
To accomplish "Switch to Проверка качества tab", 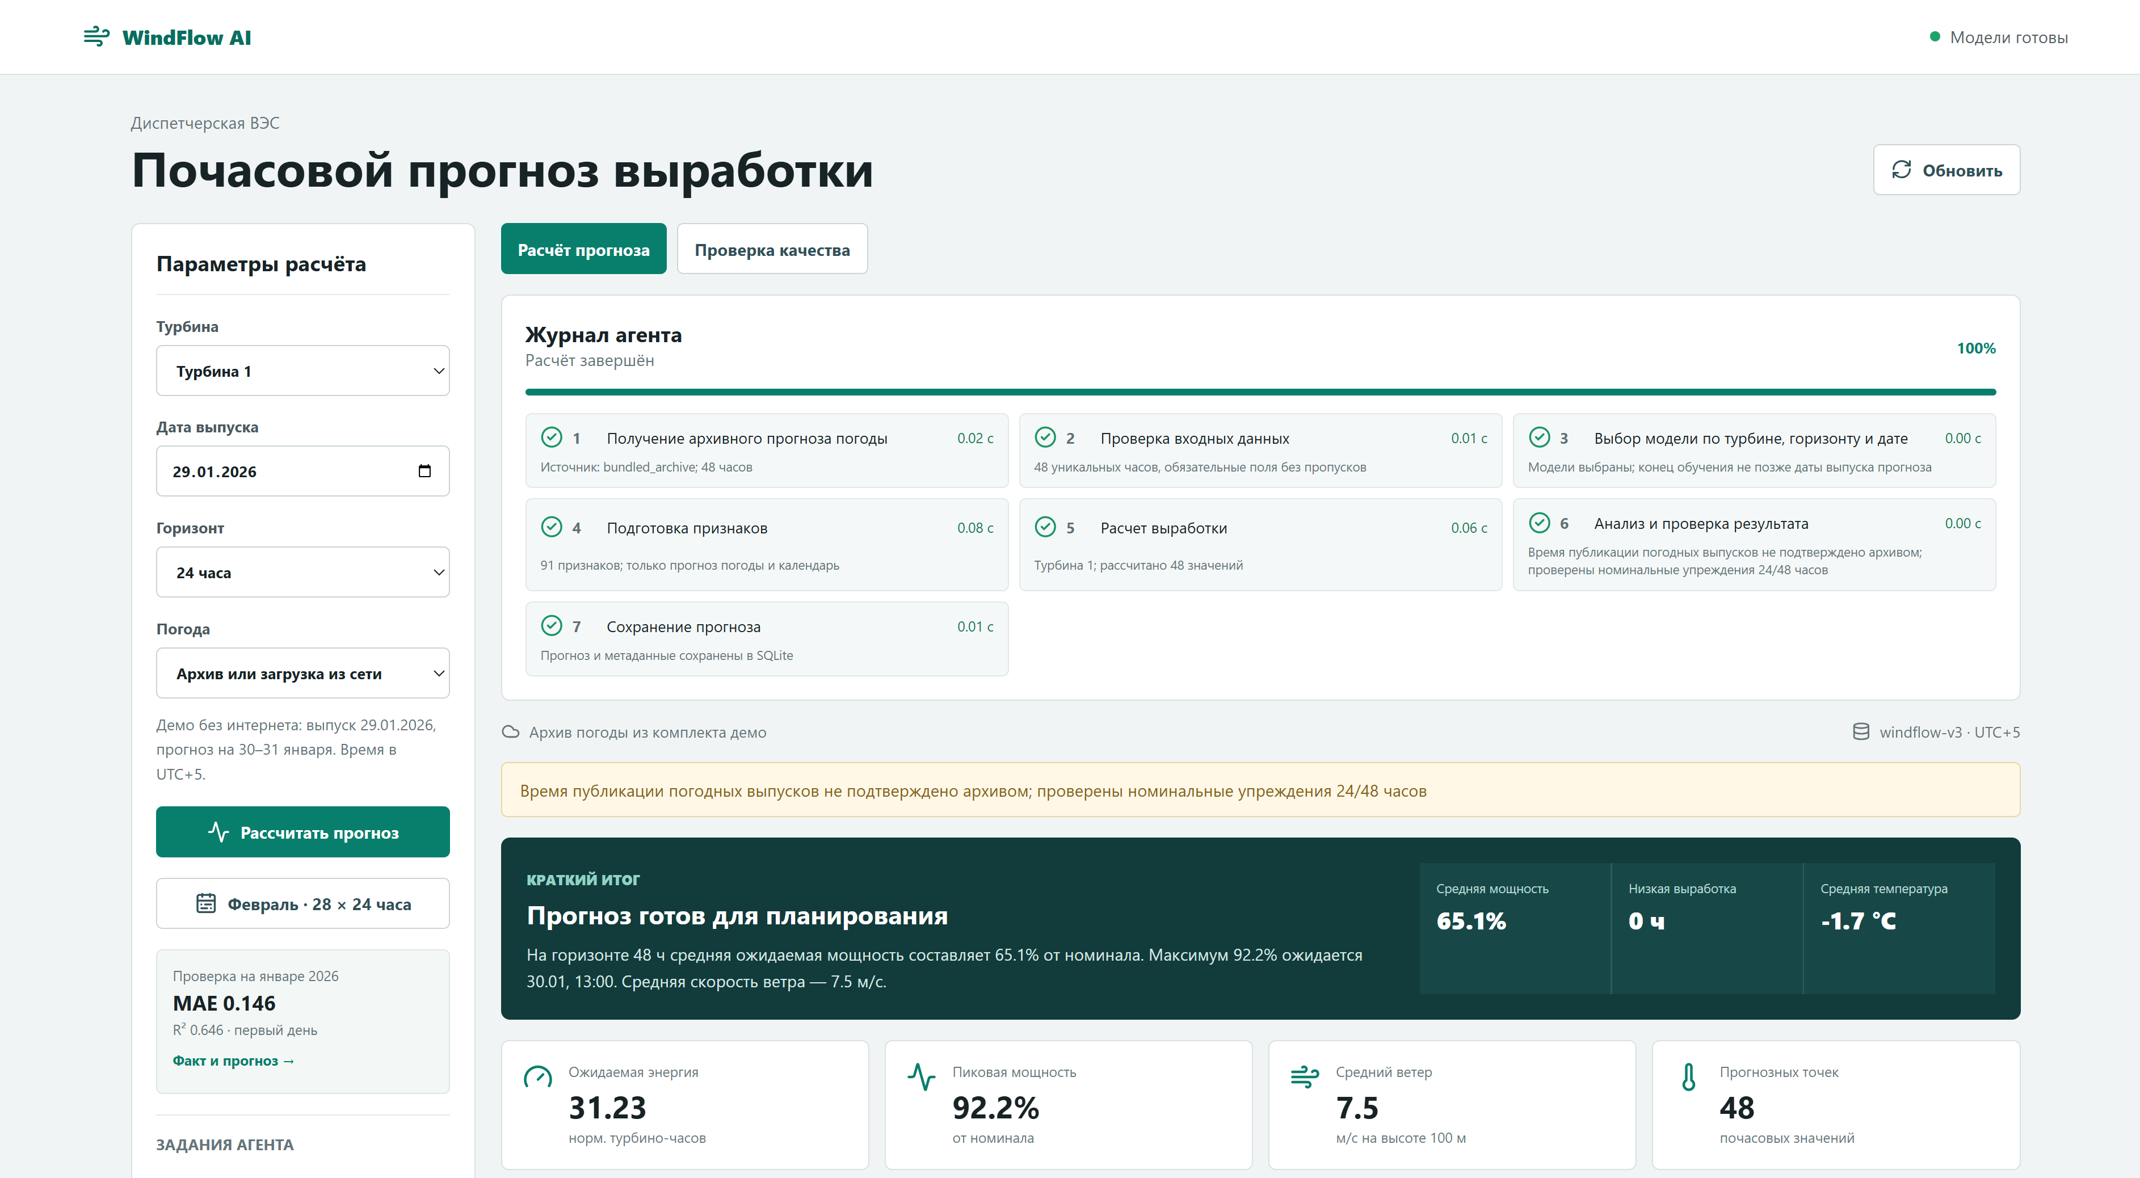I will point(772,249).
